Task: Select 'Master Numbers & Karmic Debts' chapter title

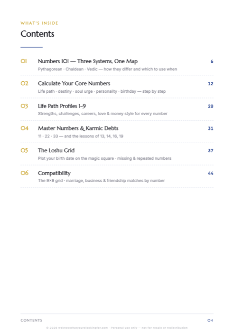Action: coord(78,128)
